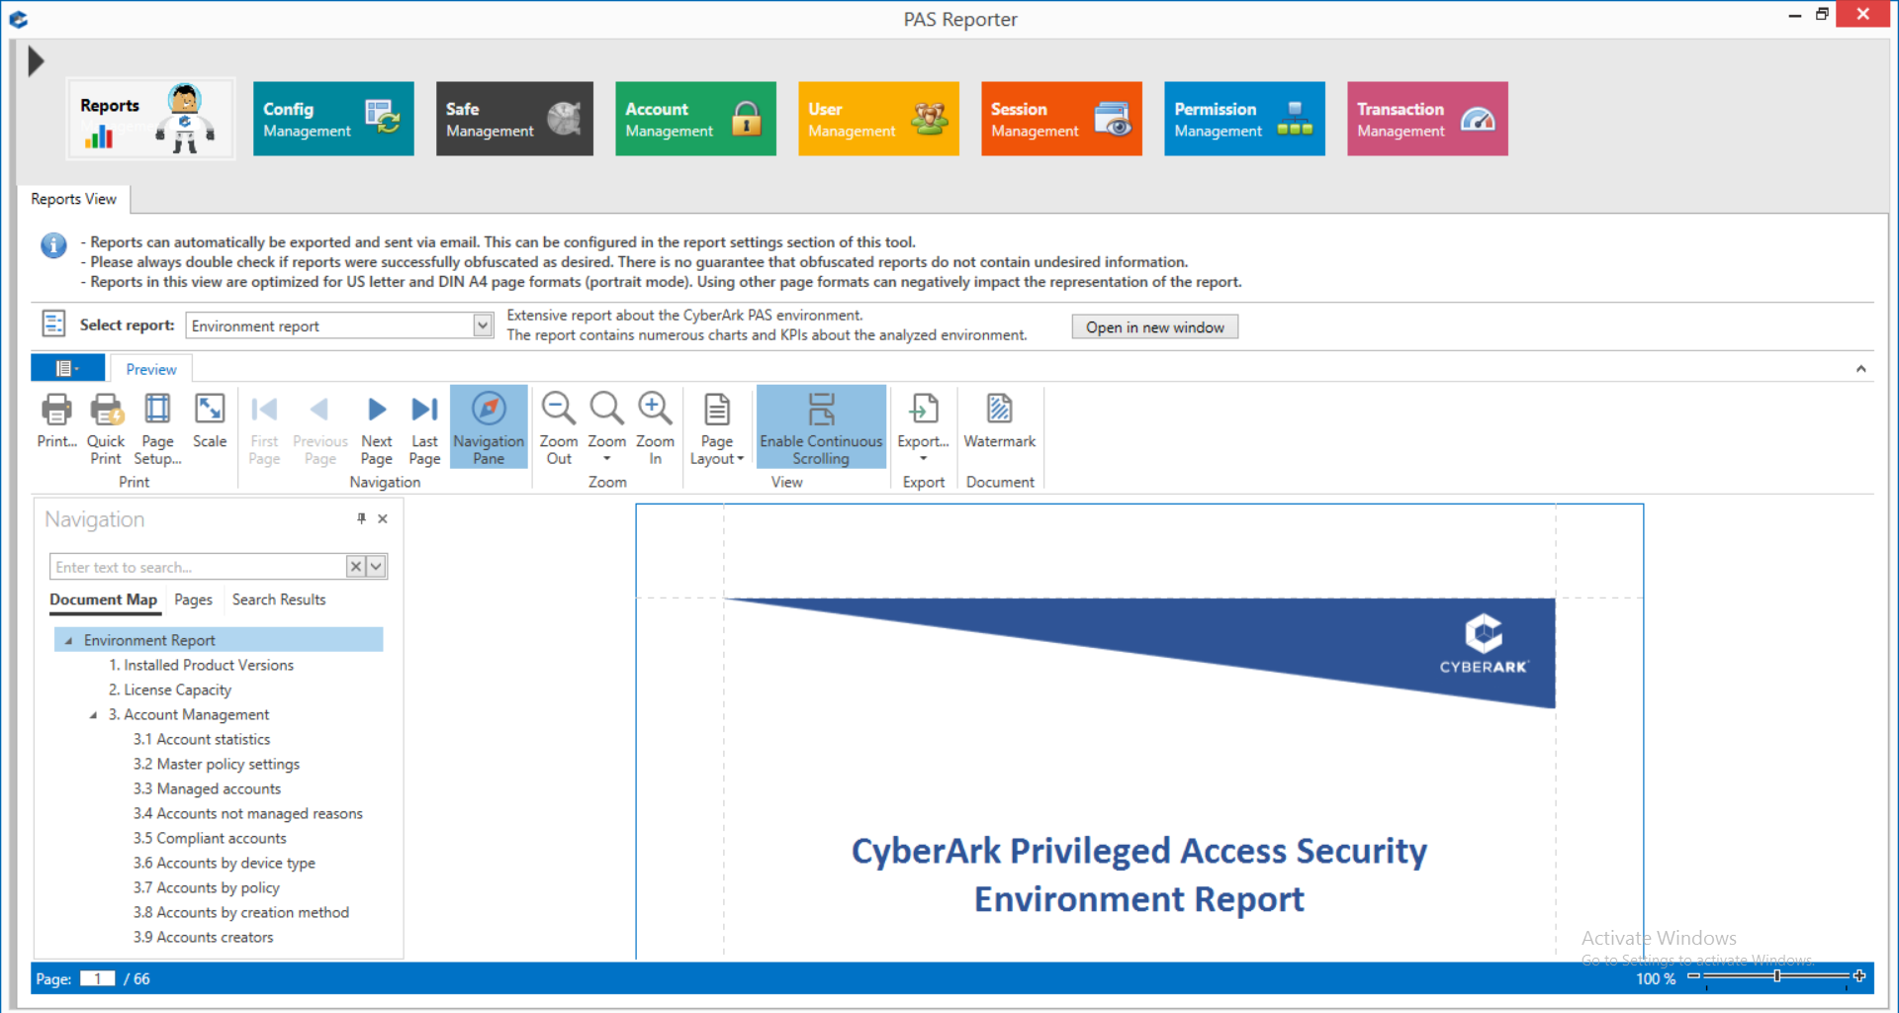Open Permission Management tile
The width and height of the screenshot is (1899, 1013).
1244,119
